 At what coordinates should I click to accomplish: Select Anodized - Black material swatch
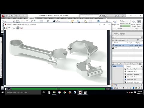click(125, 77)
